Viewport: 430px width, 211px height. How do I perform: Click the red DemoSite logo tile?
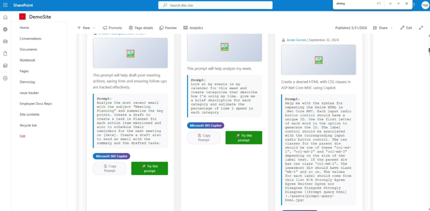[22, 17]
